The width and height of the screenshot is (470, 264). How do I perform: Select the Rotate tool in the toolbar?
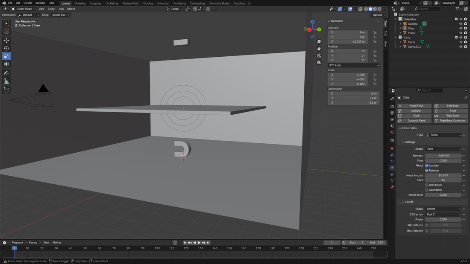[x=6, y=48]
